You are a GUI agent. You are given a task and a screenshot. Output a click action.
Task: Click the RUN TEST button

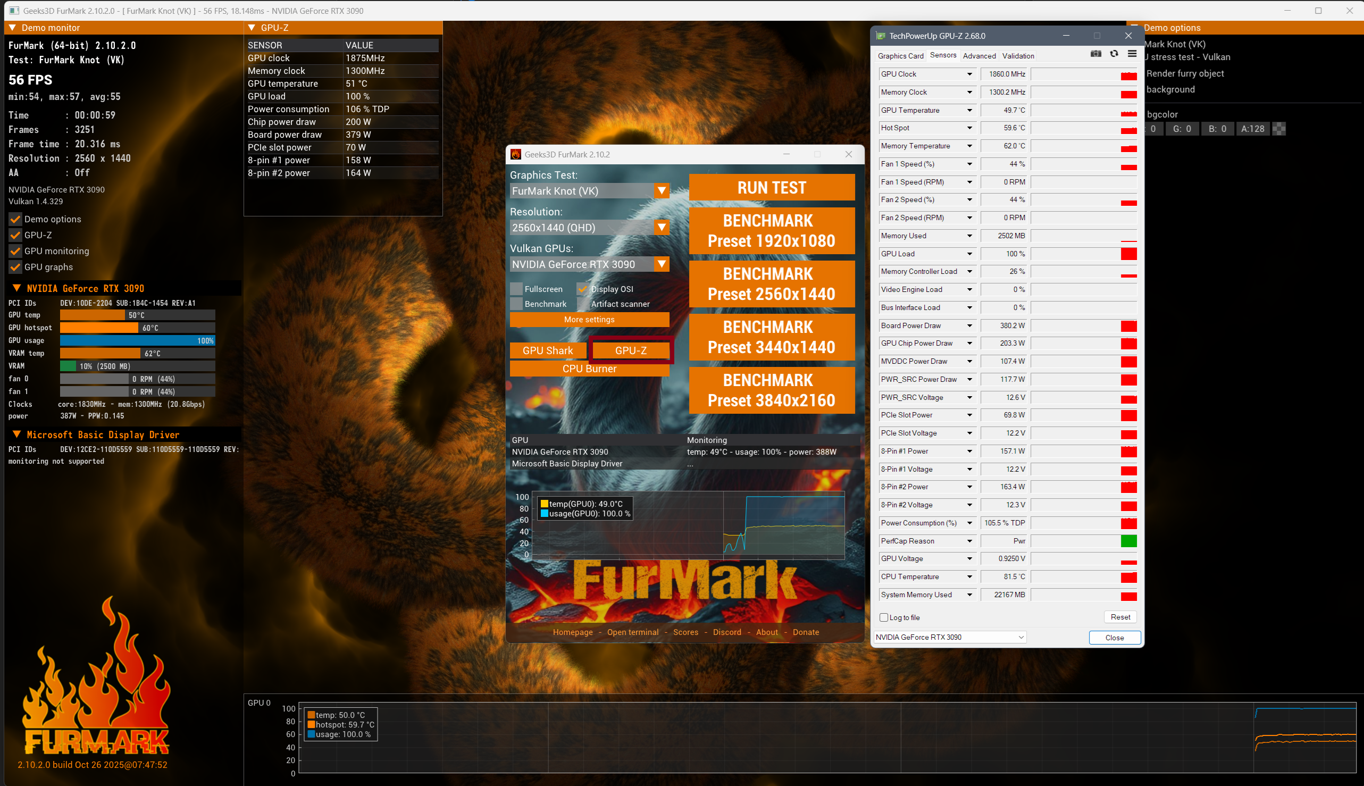tap(772, 187)
